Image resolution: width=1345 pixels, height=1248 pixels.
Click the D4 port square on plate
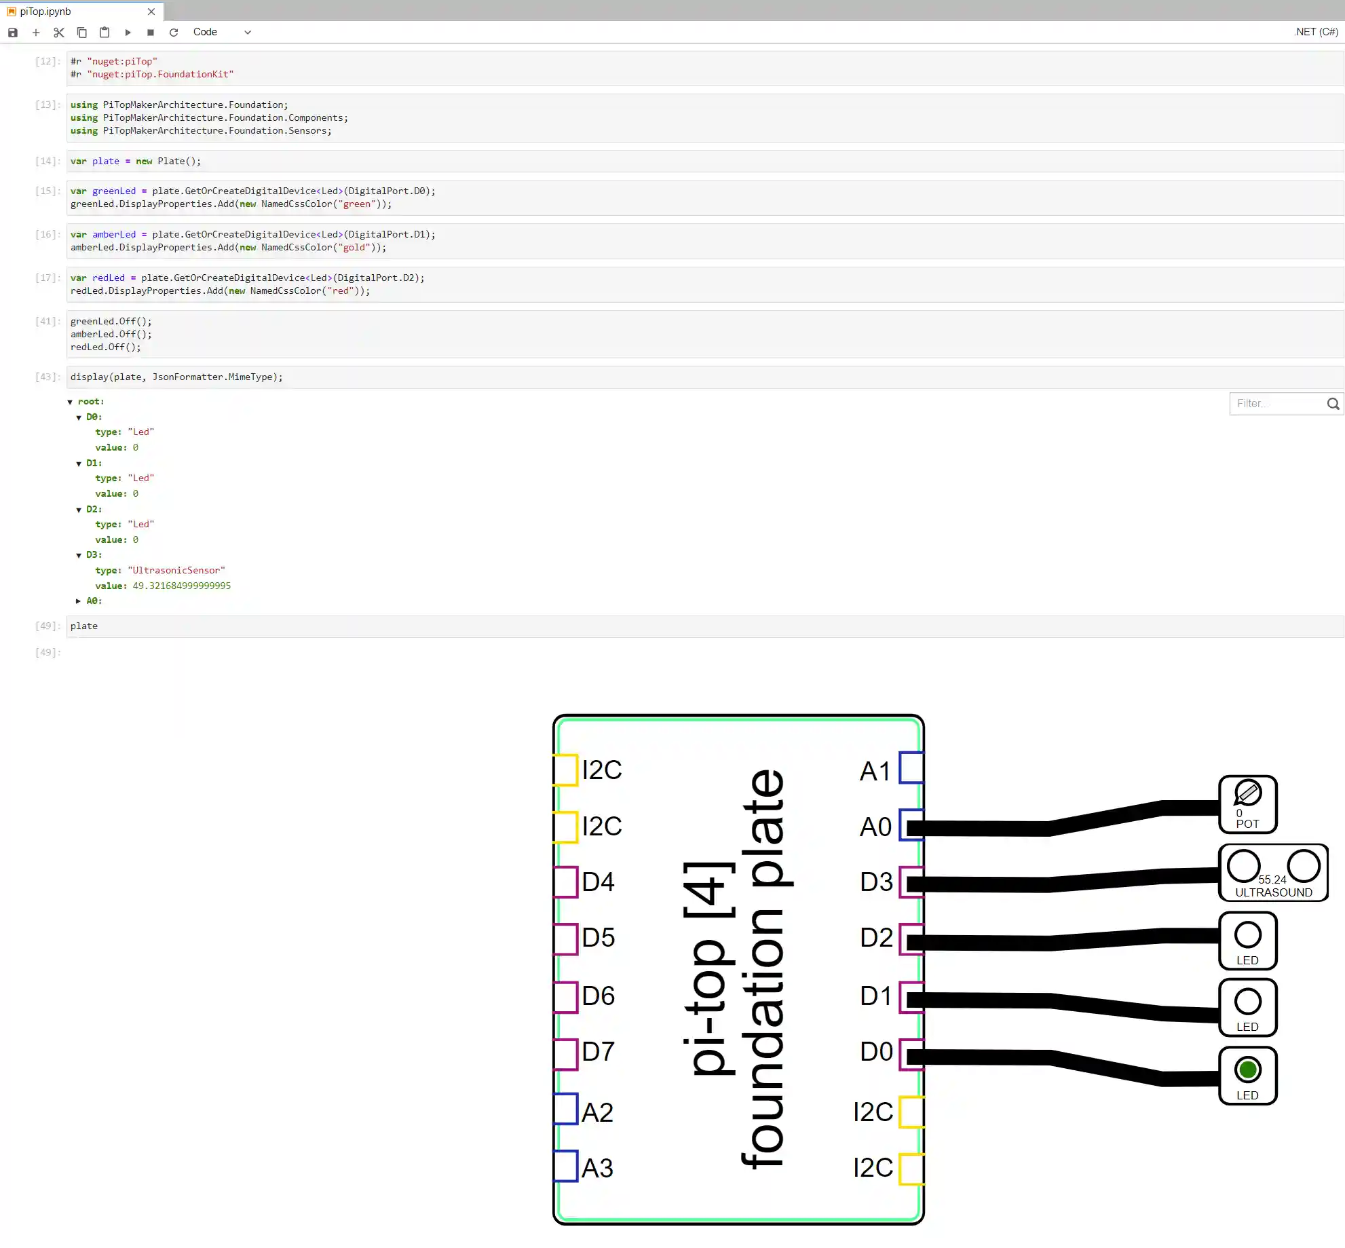pyautogui.click(x=566, y=882)
